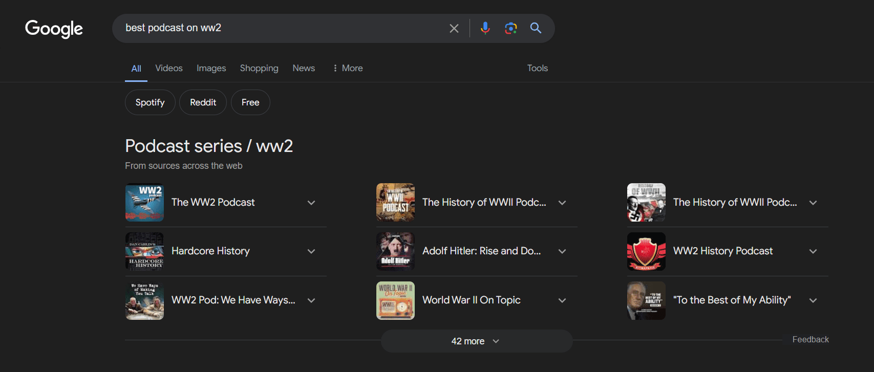The image size is (874, 372).
Task: Switch to the Videos tab
Action: 169,68
